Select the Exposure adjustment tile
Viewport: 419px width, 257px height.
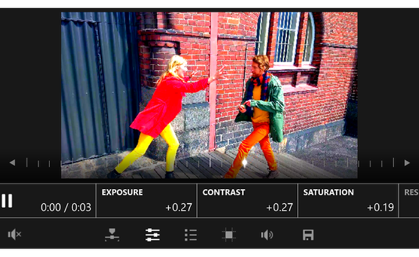pos(146,200)
